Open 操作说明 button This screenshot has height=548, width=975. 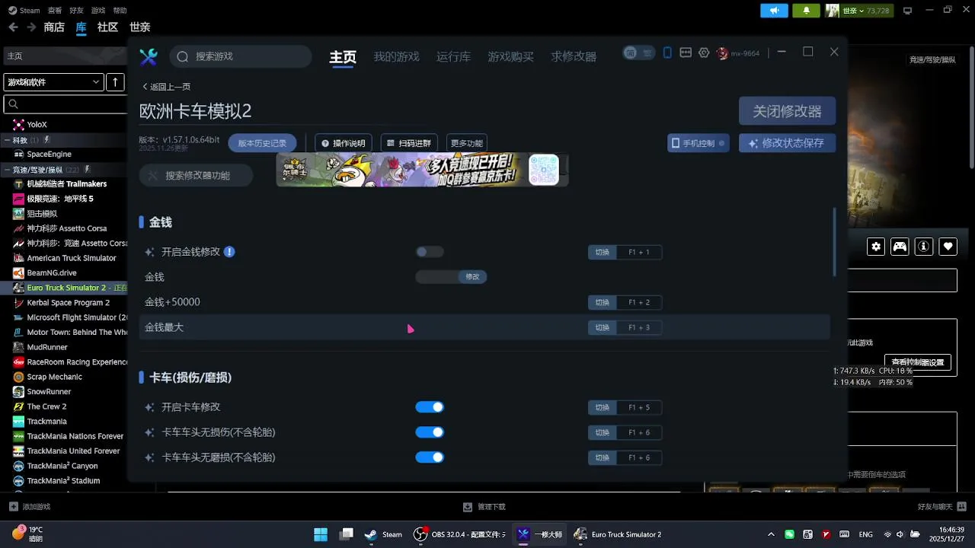pos(344,143)
